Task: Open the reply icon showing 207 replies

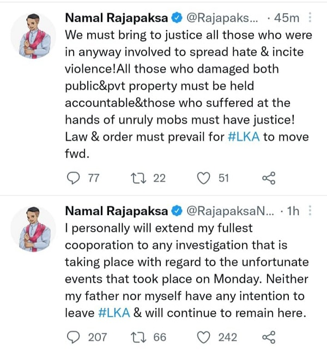Action: pos(74,337)
